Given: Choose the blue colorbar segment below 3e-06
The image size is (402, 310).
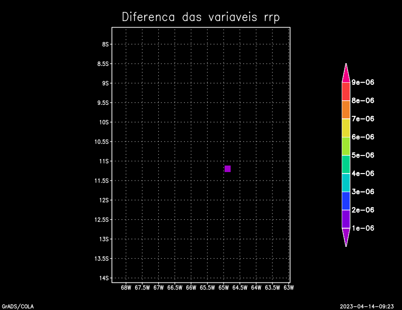Looking at the screenshot, I should point(346,201).
